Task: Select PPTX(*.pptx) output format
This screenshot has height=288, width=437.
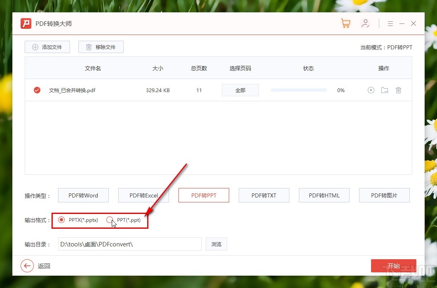Action: click(x=61, y=220)
